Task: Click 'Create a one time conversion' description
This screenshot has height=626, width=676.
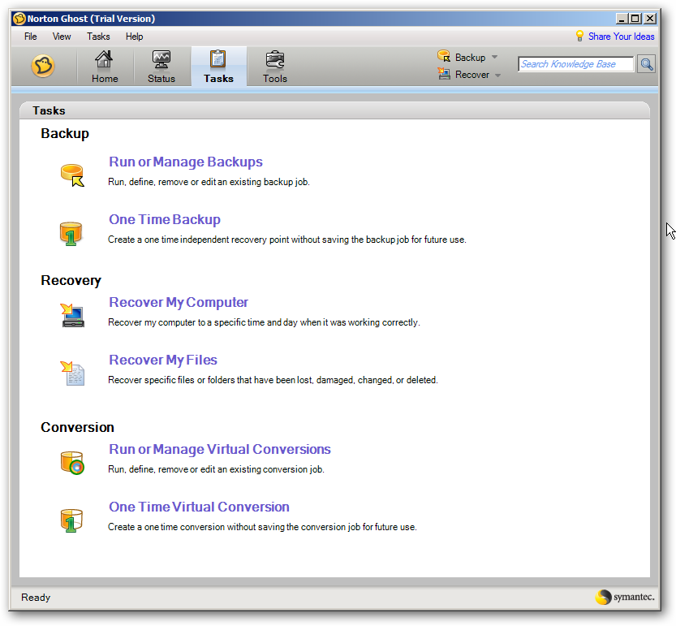Action: point(262,527)
